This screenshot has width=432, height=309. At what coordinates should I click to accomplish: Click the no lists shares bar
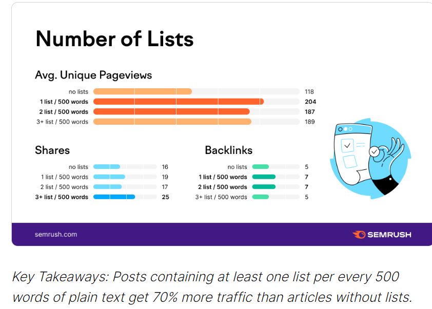tap(107, 167)
